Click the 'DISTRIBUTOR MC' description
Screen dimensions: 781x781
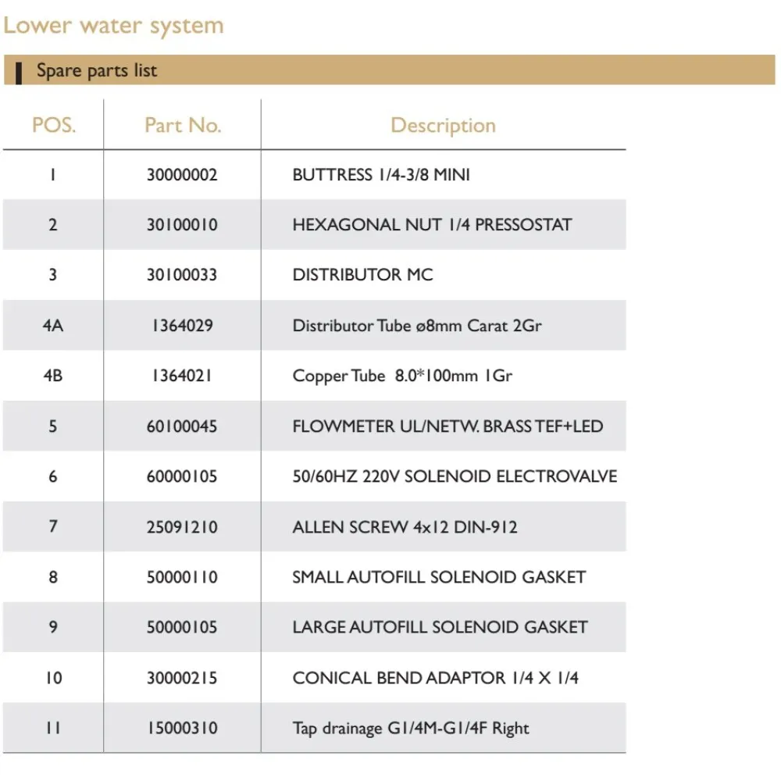[x=362, y=275]
